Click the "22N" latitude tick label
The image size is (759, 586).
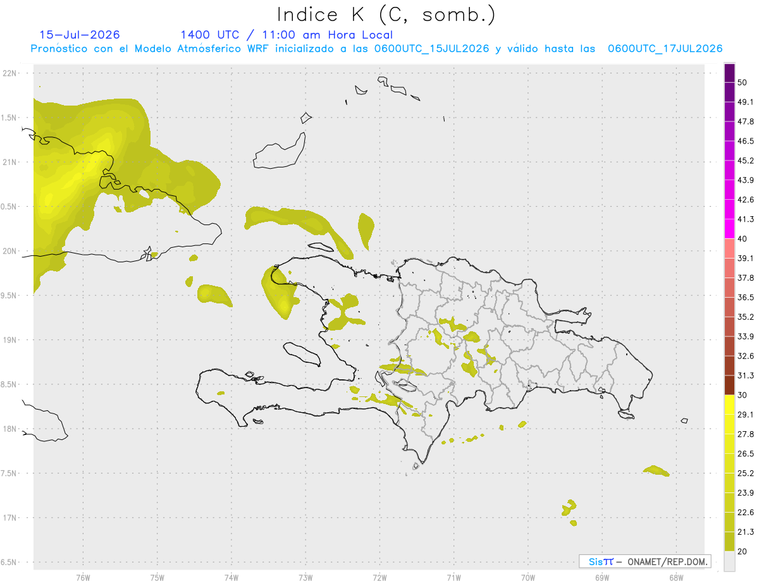[x=10, y=73]
